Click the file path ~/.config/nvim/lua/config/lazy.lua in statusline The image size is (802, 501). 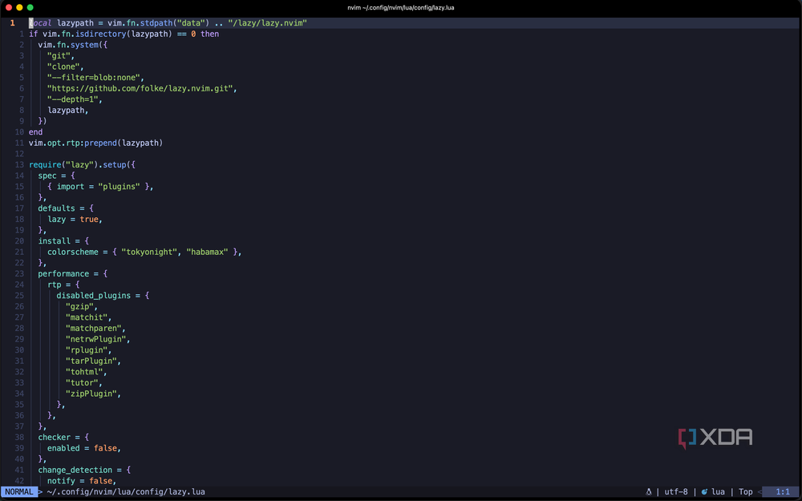[126, 492]
